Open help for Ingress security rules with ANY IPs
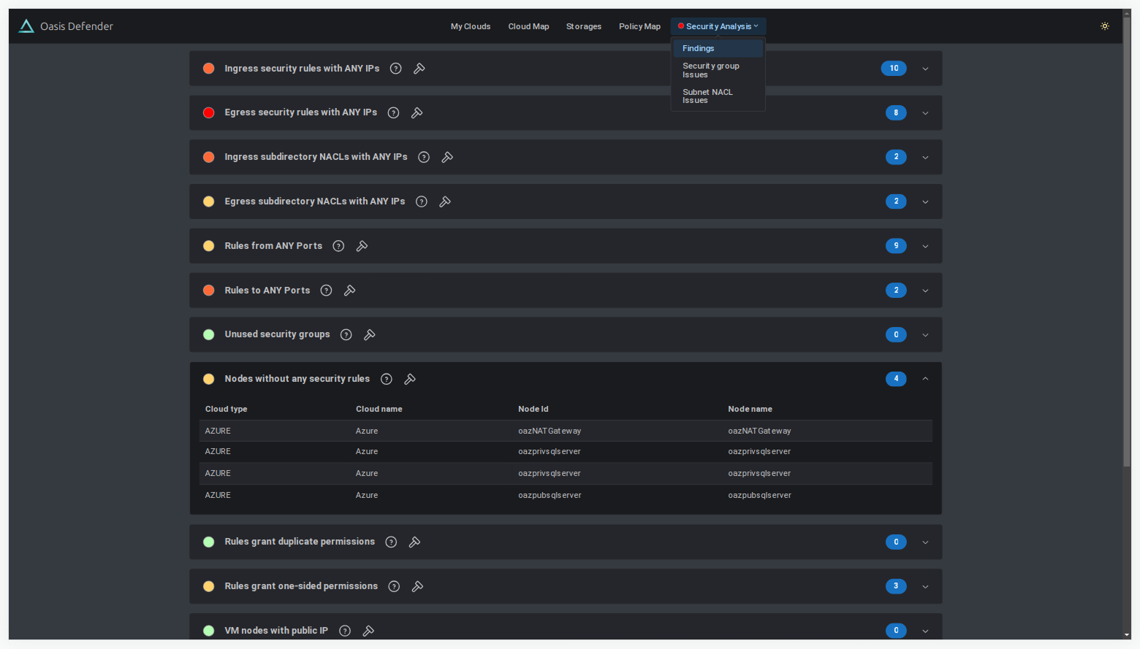This screenshot has width=1140, height=649. point(396,69)
